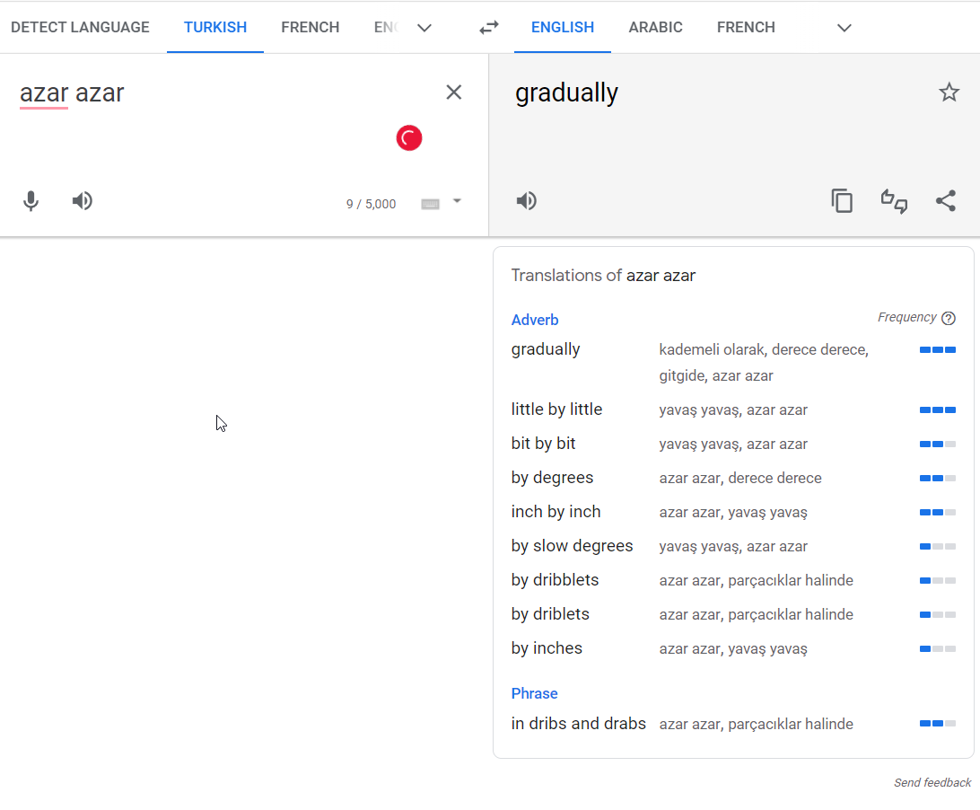The image size is (980, 810).
Task: Click the microphone voice input icon
Action: click(31, 201)
